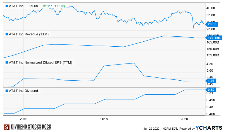The width and height of the screenshot is (225, 132).
Task: Click the 2018 label on the time axis
Action: 104,119
